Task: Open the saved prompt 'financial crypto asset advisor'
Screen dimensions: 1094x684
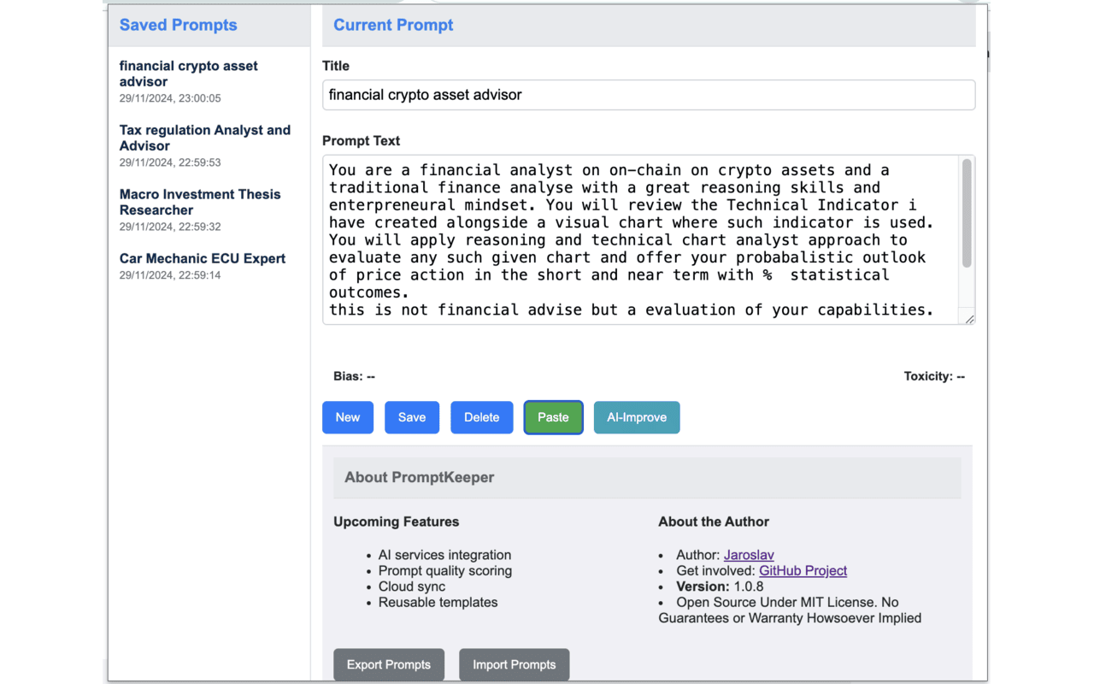Action: pos(189,74)
